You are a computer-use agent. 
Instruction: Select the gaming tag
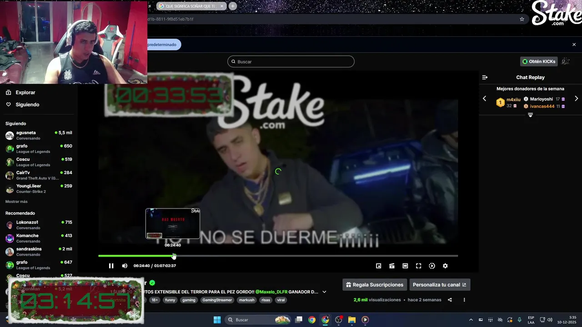pos(189,300)
